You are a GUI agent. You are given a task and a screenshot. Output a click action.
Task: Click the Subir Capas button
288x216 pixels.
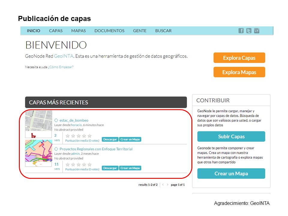[231, 136]
